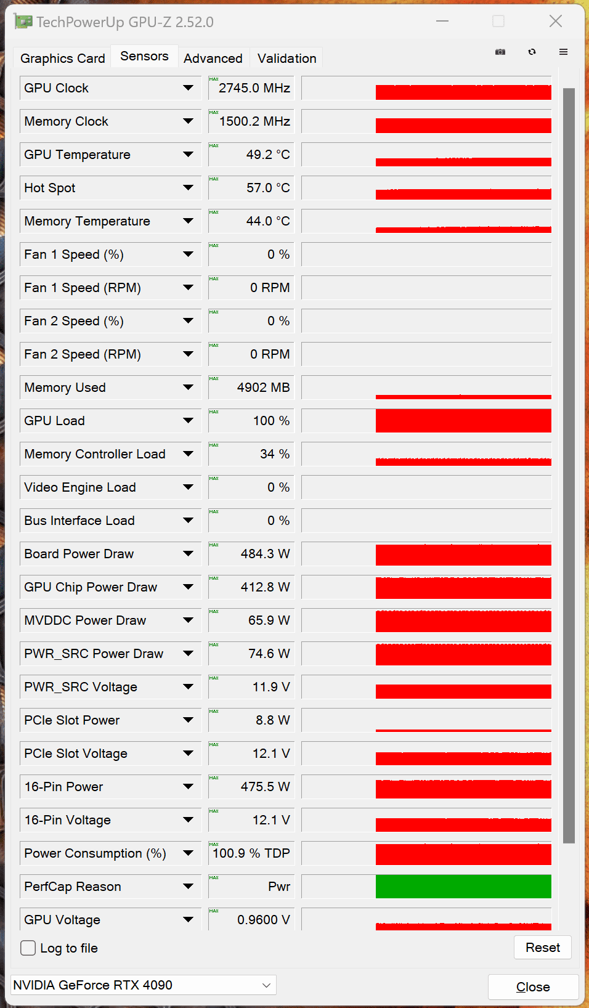Click the Pwr PerfCap reason value
Screen dimensions: 589x1008
[251, 887]
